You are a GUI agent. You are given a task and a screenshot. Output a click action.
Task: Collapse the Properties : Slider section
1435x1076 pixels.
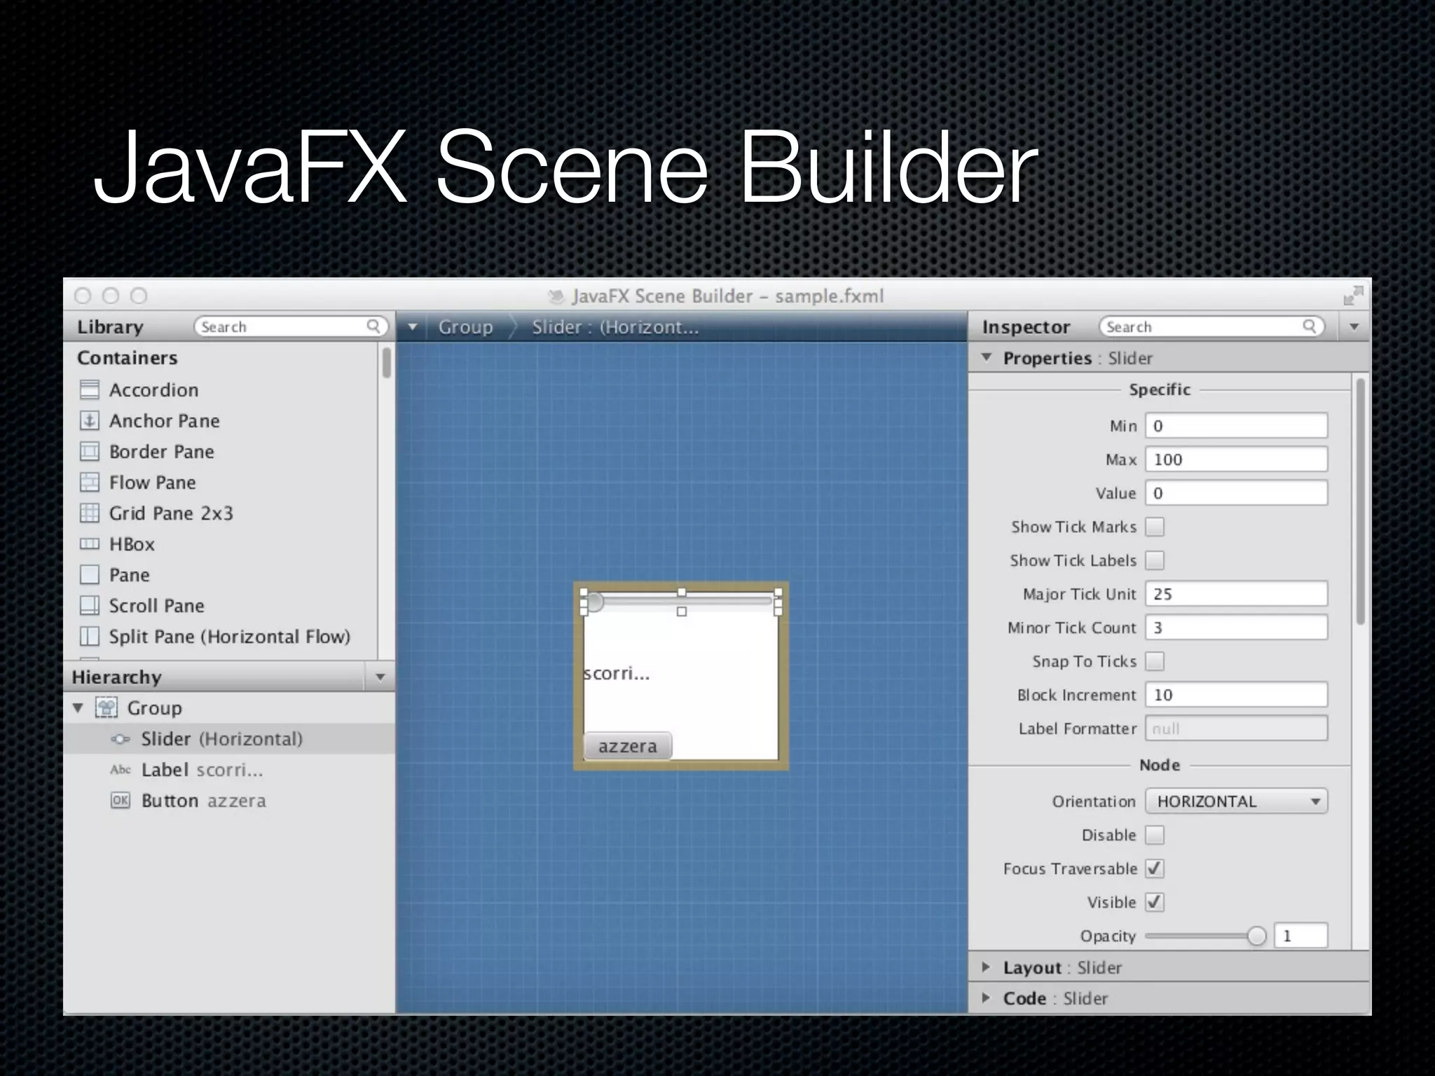pyautogui.click(x=987, y=357)
